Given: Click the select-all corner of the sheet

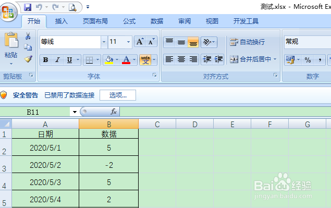Looking at the screenshot, I should pos(6,124).
